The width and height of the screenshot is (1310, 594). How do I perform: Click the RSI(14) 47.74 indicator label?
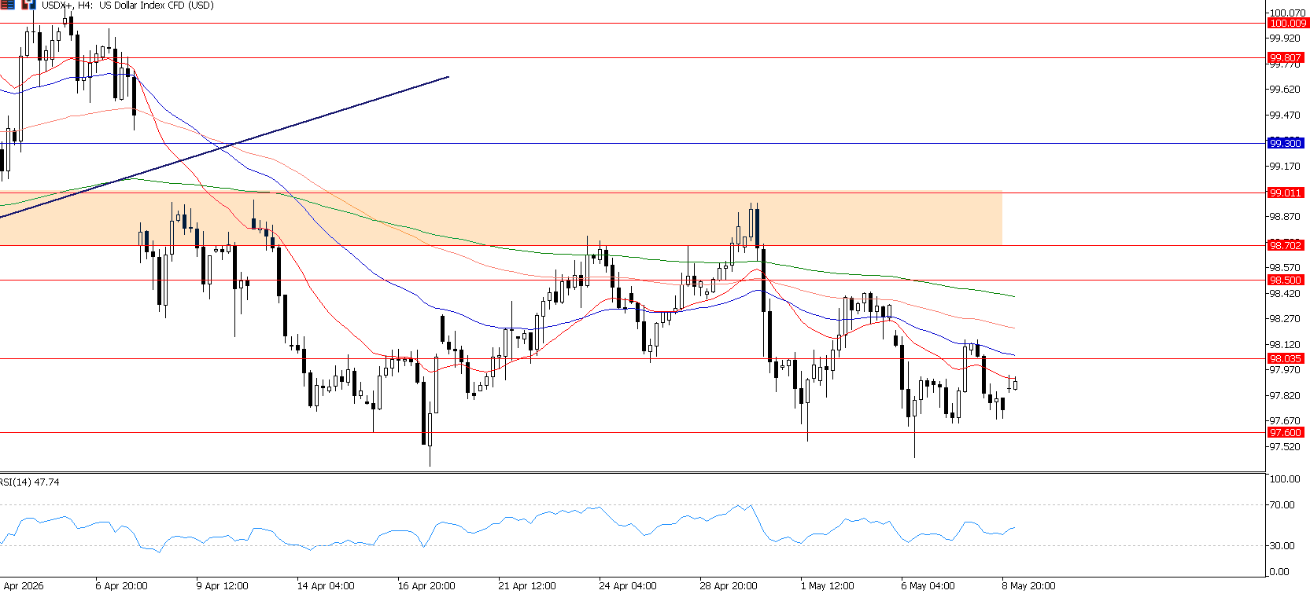click(30, 482)
